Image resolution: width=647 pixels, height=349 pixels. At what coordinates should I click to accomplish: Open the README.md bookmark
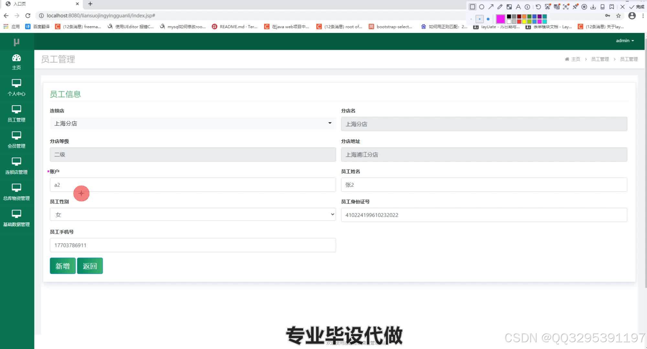click(235, 26)
